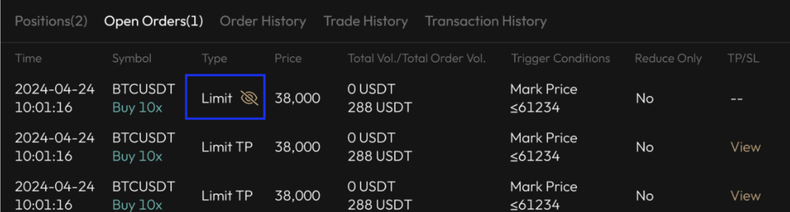Open the Transaction History tab
Screen dimensions: 790x212
coord(486,21)
